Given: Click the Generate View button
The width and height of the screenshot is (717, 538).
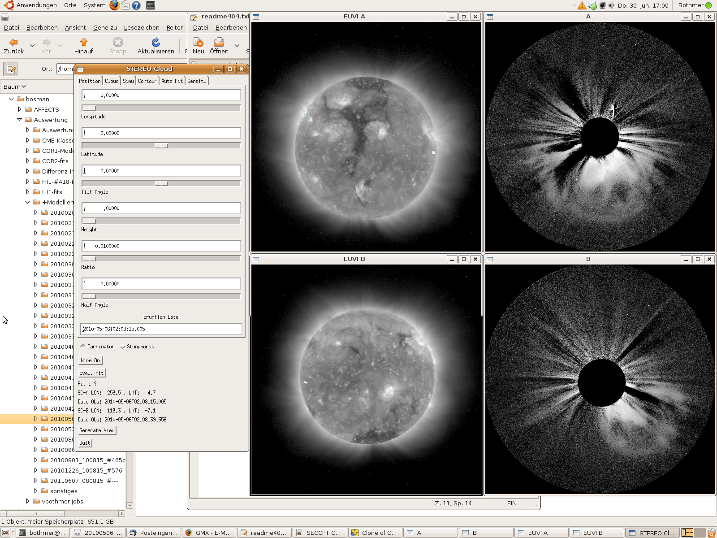Looking at the screenshot, I should coord(97,430).
